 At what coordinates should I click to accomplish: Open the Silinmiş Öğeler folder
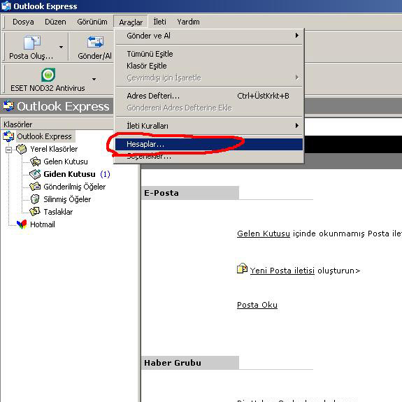[67, 199]
